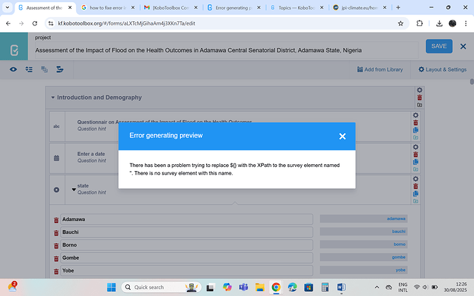The width and height of the screenshot is (474, 296).
Task: Switch to the Error generating preview tab
Action: pos(234,8)
